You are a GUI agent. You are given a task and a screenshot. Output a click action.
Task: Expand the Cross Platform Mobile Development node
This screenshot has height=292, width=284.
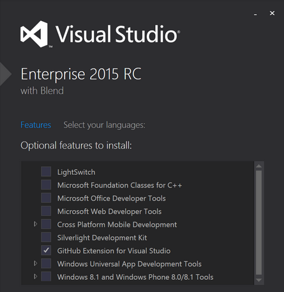[x=36, y=224]
